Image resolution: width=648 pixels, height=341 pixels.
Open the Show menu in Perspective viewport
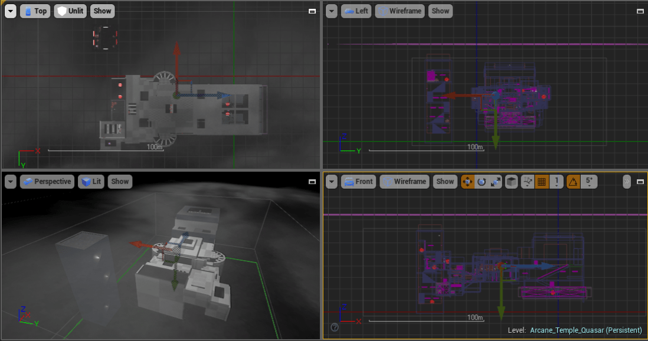120,182
